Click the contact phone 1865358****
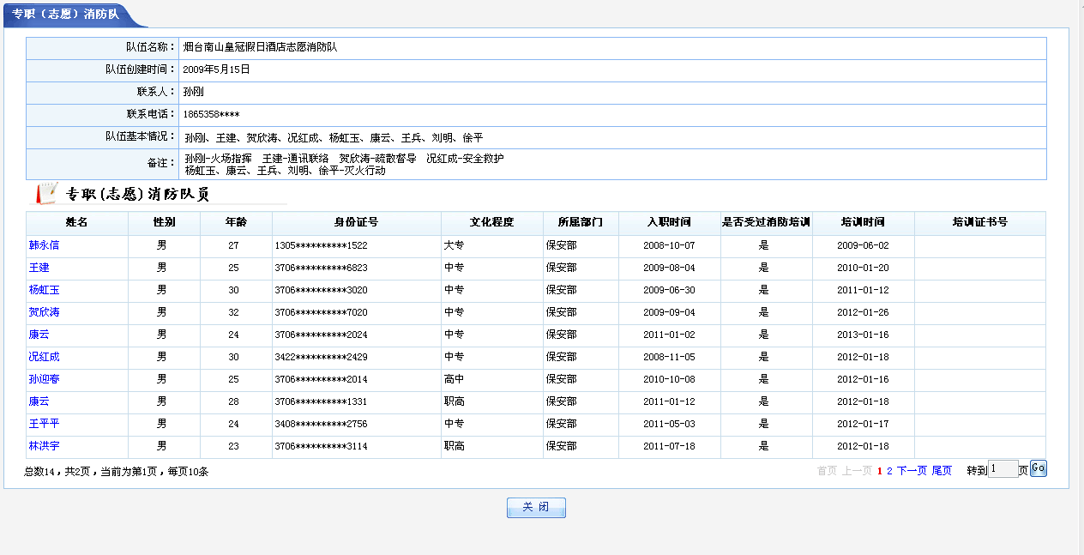This screenshot has height=555, width=1084. pyautogui.click(x=212, y=114)
